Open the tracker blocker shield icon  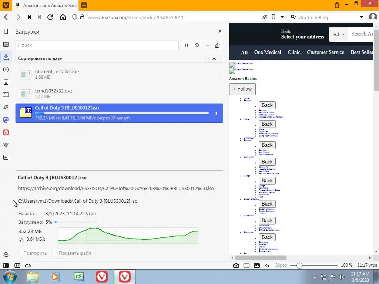(x=75, y=17)
